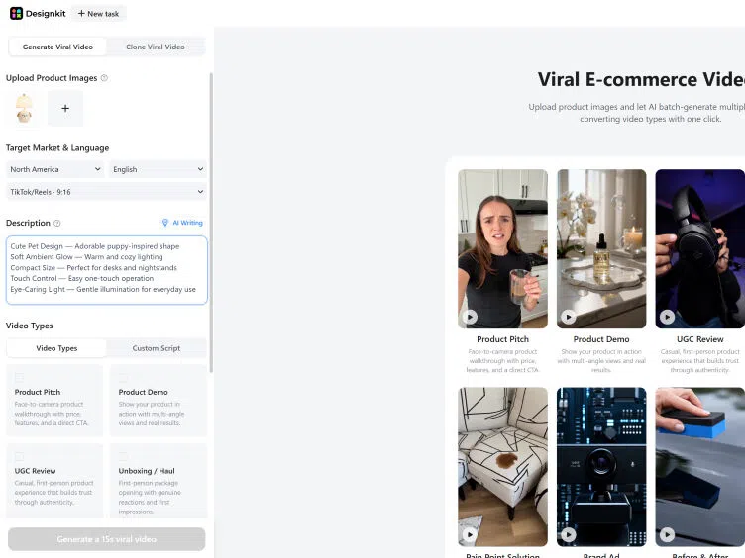Click the Product Pitch gallery title

tap(502, 339)
